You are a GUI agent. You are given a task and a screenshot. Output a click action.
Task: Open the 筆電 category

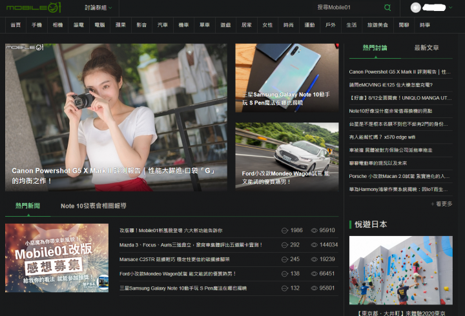coord(79,25)
